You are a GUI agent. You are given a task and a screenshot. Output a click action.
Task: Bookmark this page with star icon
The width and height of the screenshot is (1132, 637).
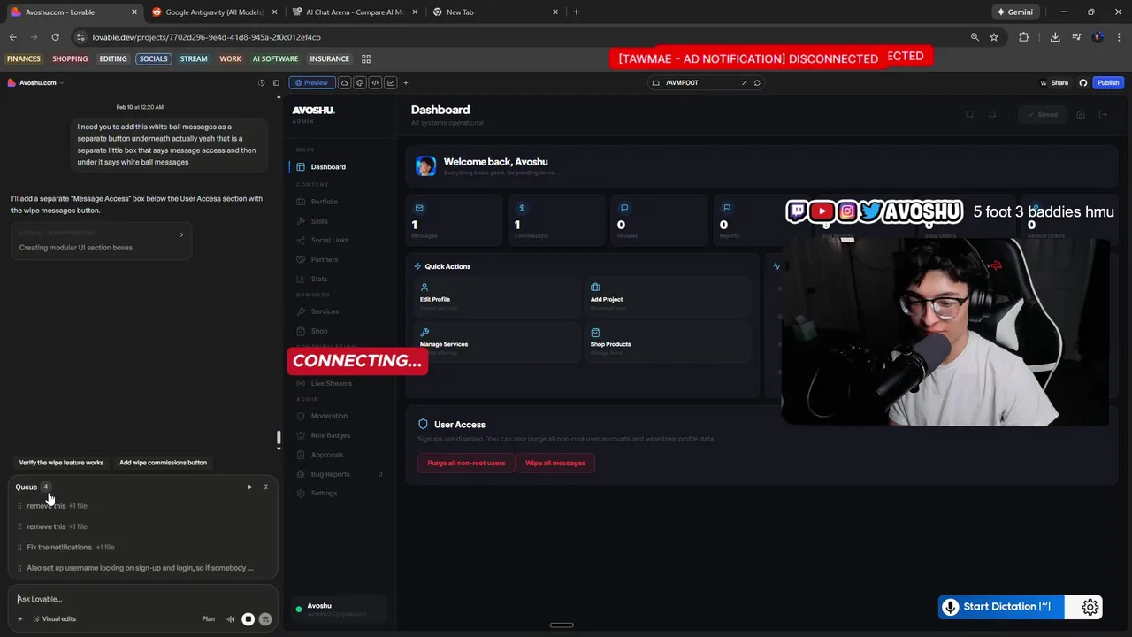[x=994, y=37]
